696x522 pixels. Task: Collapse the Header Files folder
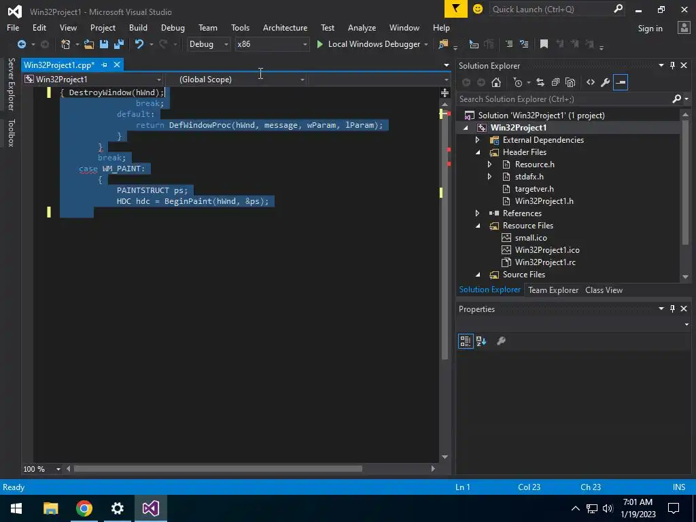coord(478,152)
